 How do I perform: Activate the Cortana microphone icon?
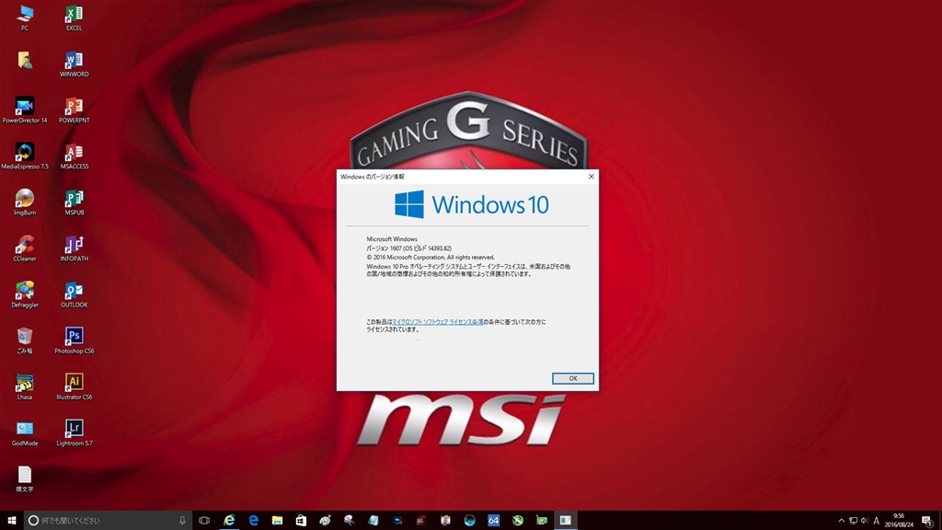point(182,521)
